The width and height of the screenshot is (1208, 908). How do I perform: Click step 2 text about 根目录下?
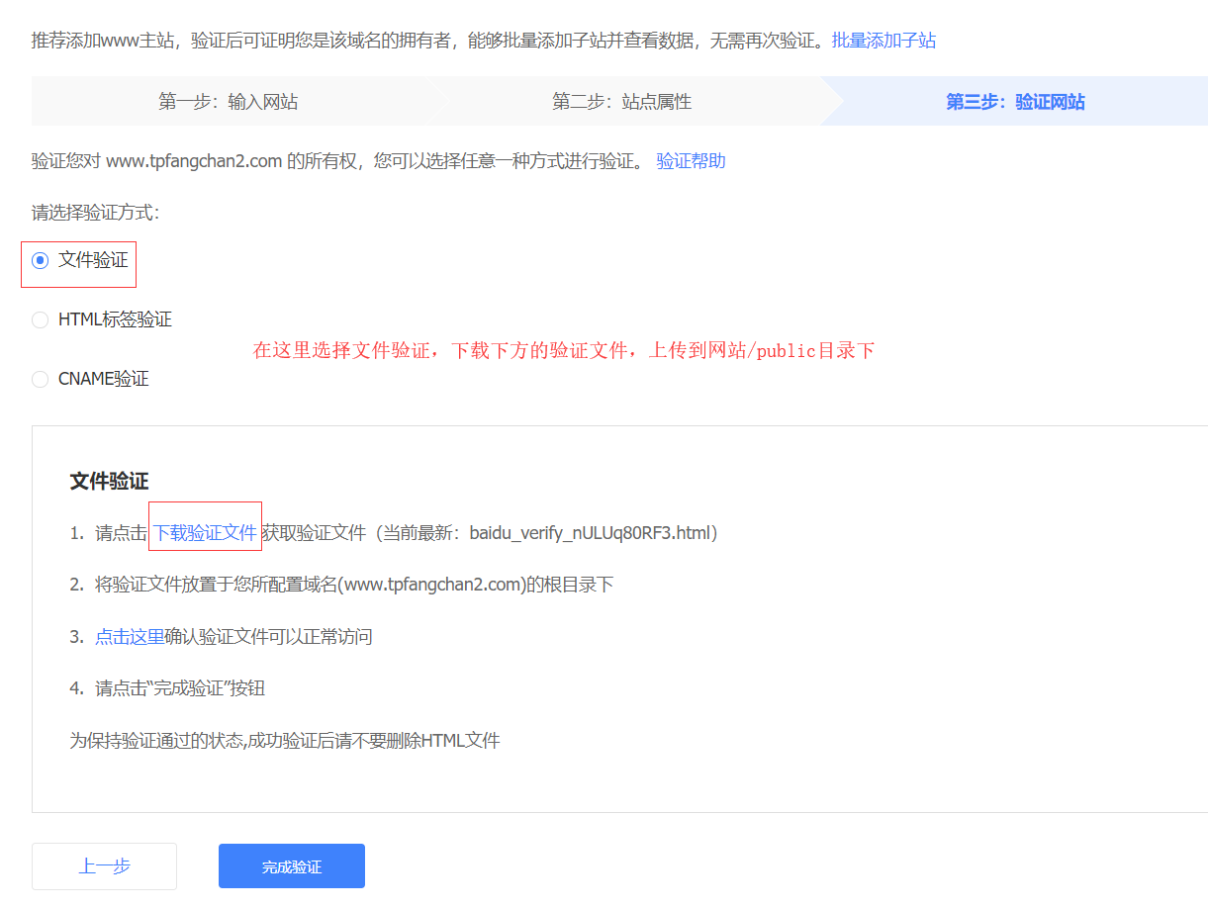point(354,585)
